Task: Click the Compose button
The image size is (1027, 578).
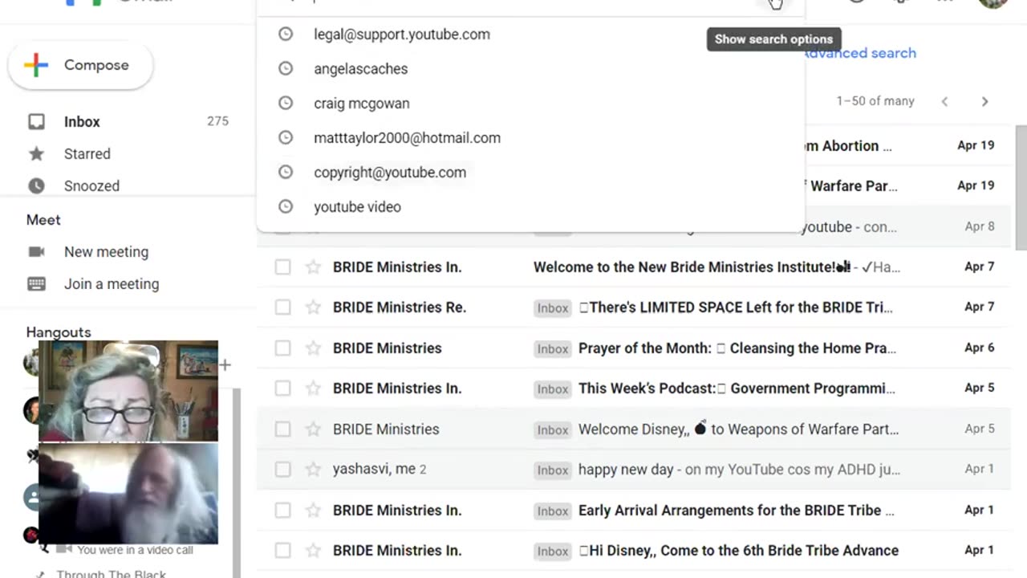Action: pyautogui.click(x=80, y=66)
